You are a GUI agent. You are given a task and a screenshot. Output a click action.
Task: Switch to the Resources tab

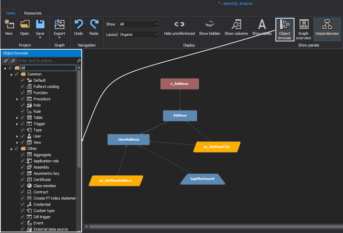[33, 13]
